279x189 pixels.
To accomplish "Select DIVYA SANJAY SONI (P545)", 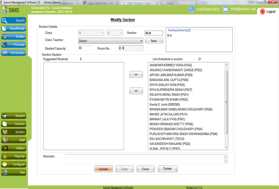I will pyautogui.click(x=167, y=85).
